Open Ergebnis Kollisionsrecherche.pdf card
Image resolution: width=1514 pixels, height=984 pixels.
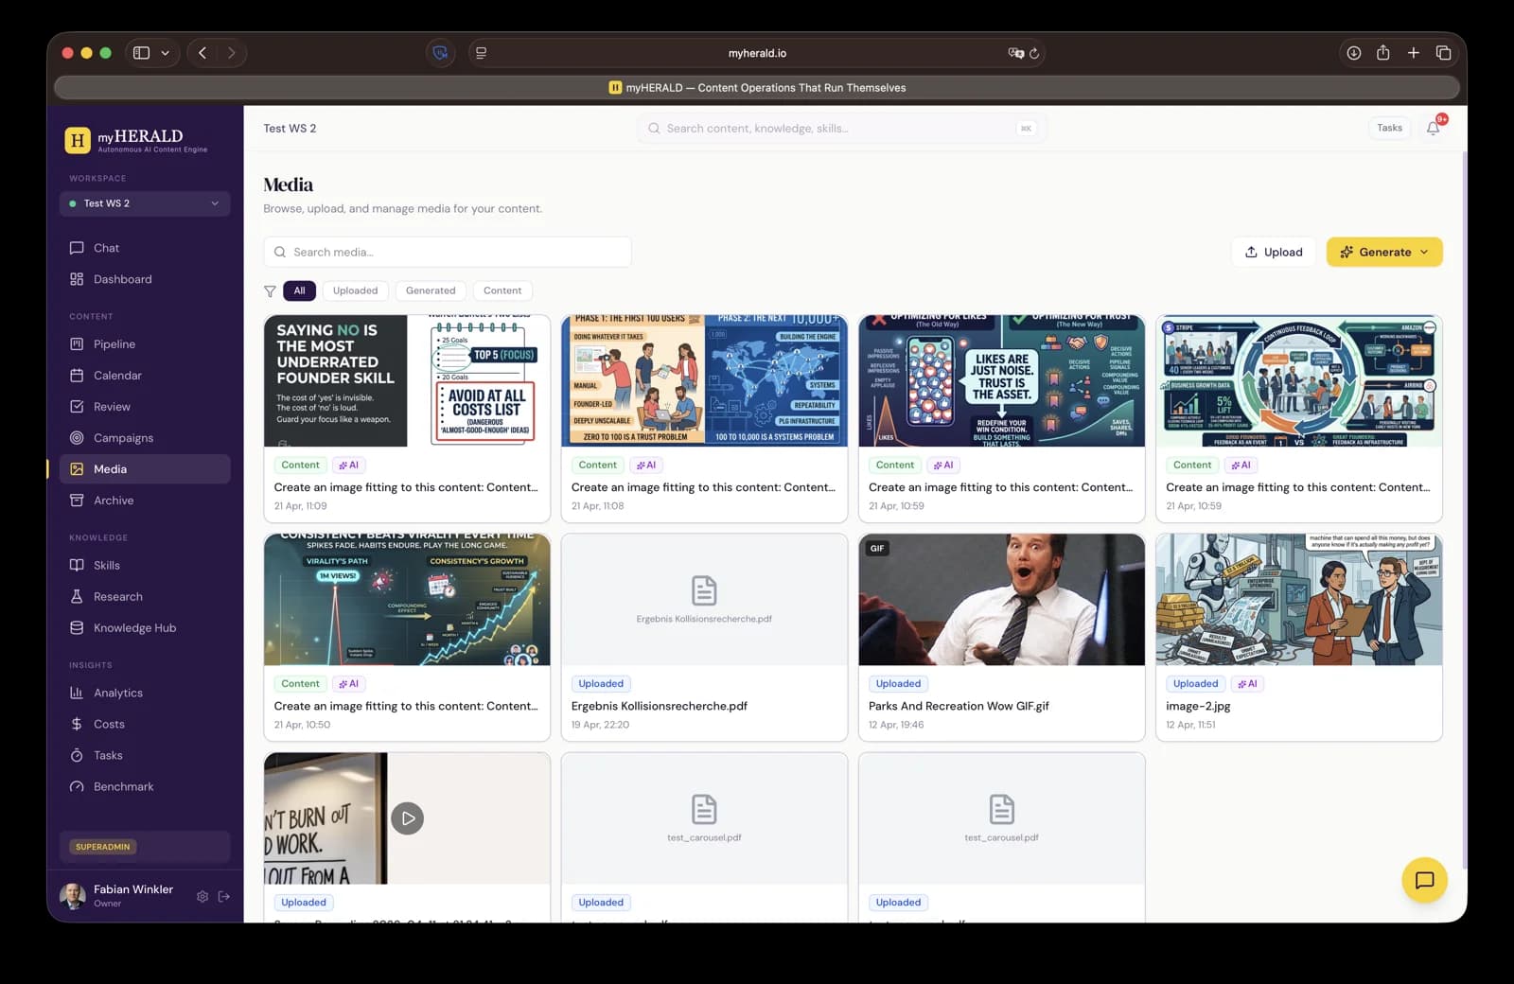coord(704,637)
